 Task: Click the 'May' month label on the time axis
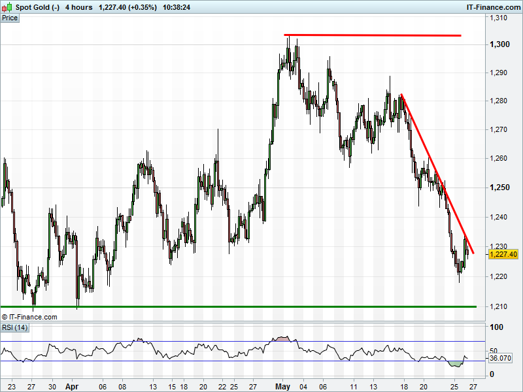tap(282, 387)
